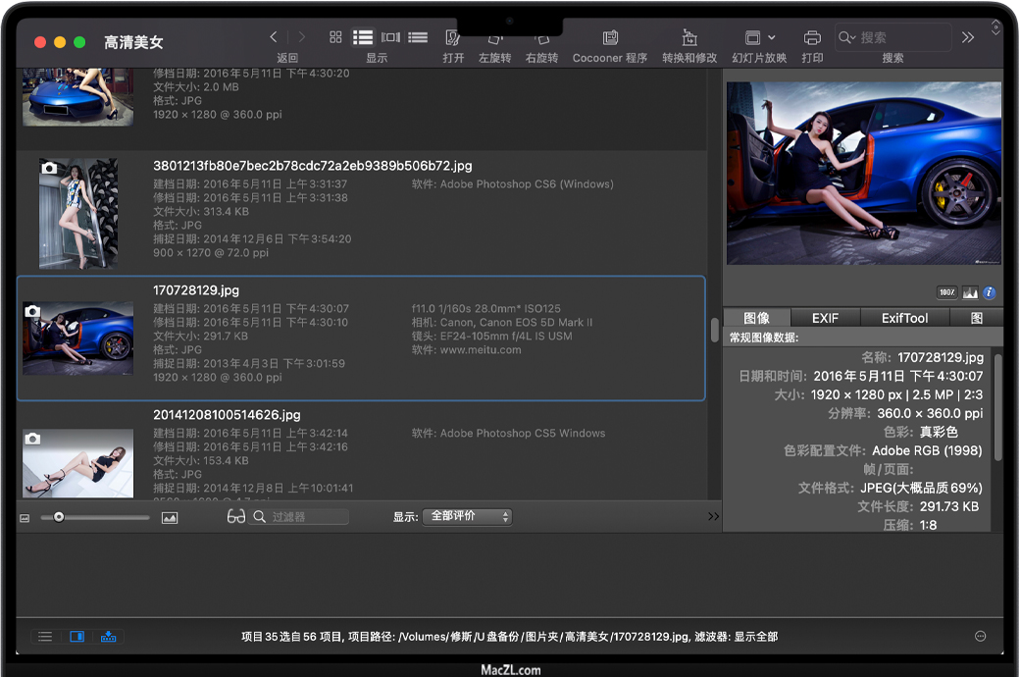1020x677 pixels.
Task: Click the 转换和修改 convert icon
Action: [689, 37]
